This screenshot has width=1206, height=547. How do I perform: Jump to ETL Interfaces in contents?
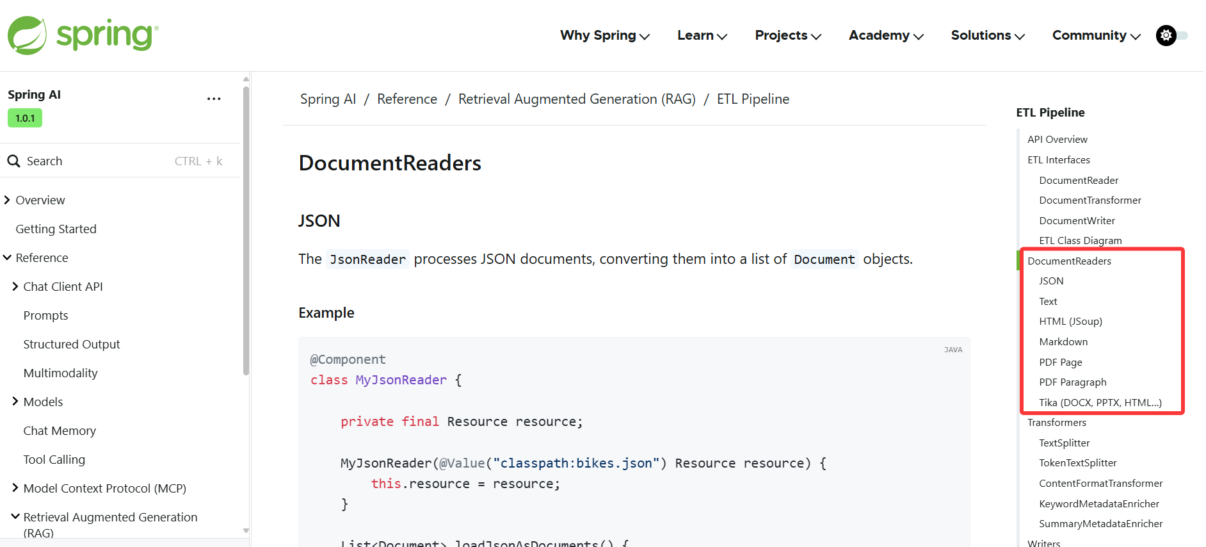pos(1059,159)
